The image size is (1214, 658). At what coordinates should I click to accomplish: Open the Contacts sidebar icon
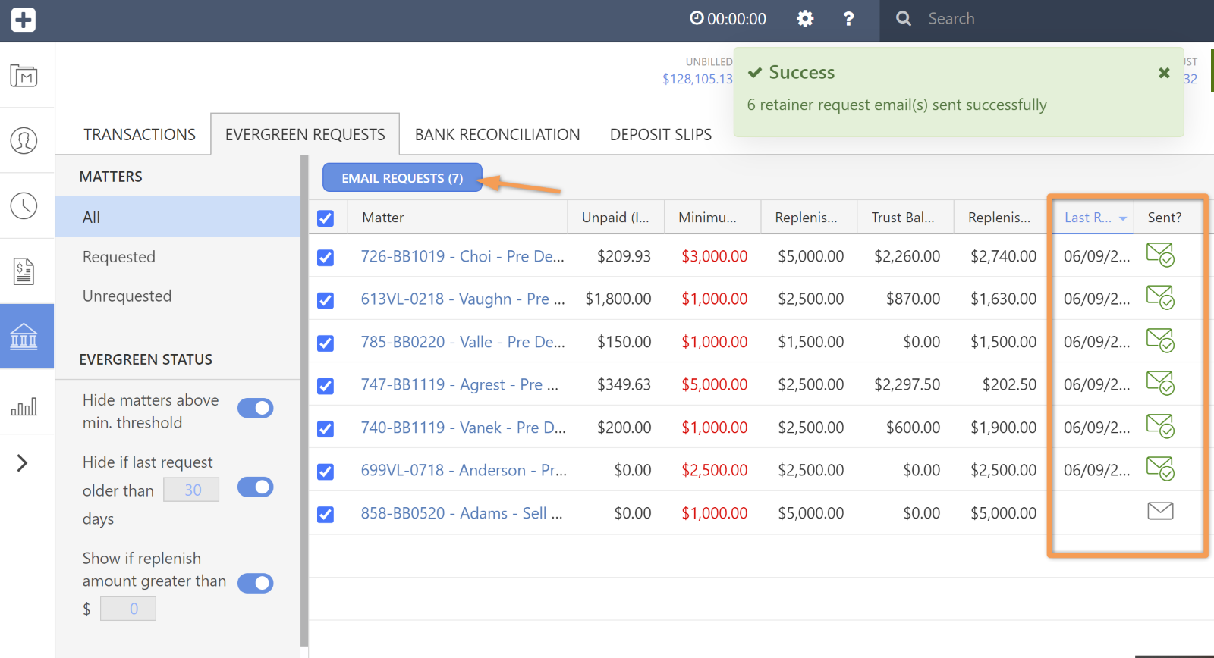(x=24, y=140)
